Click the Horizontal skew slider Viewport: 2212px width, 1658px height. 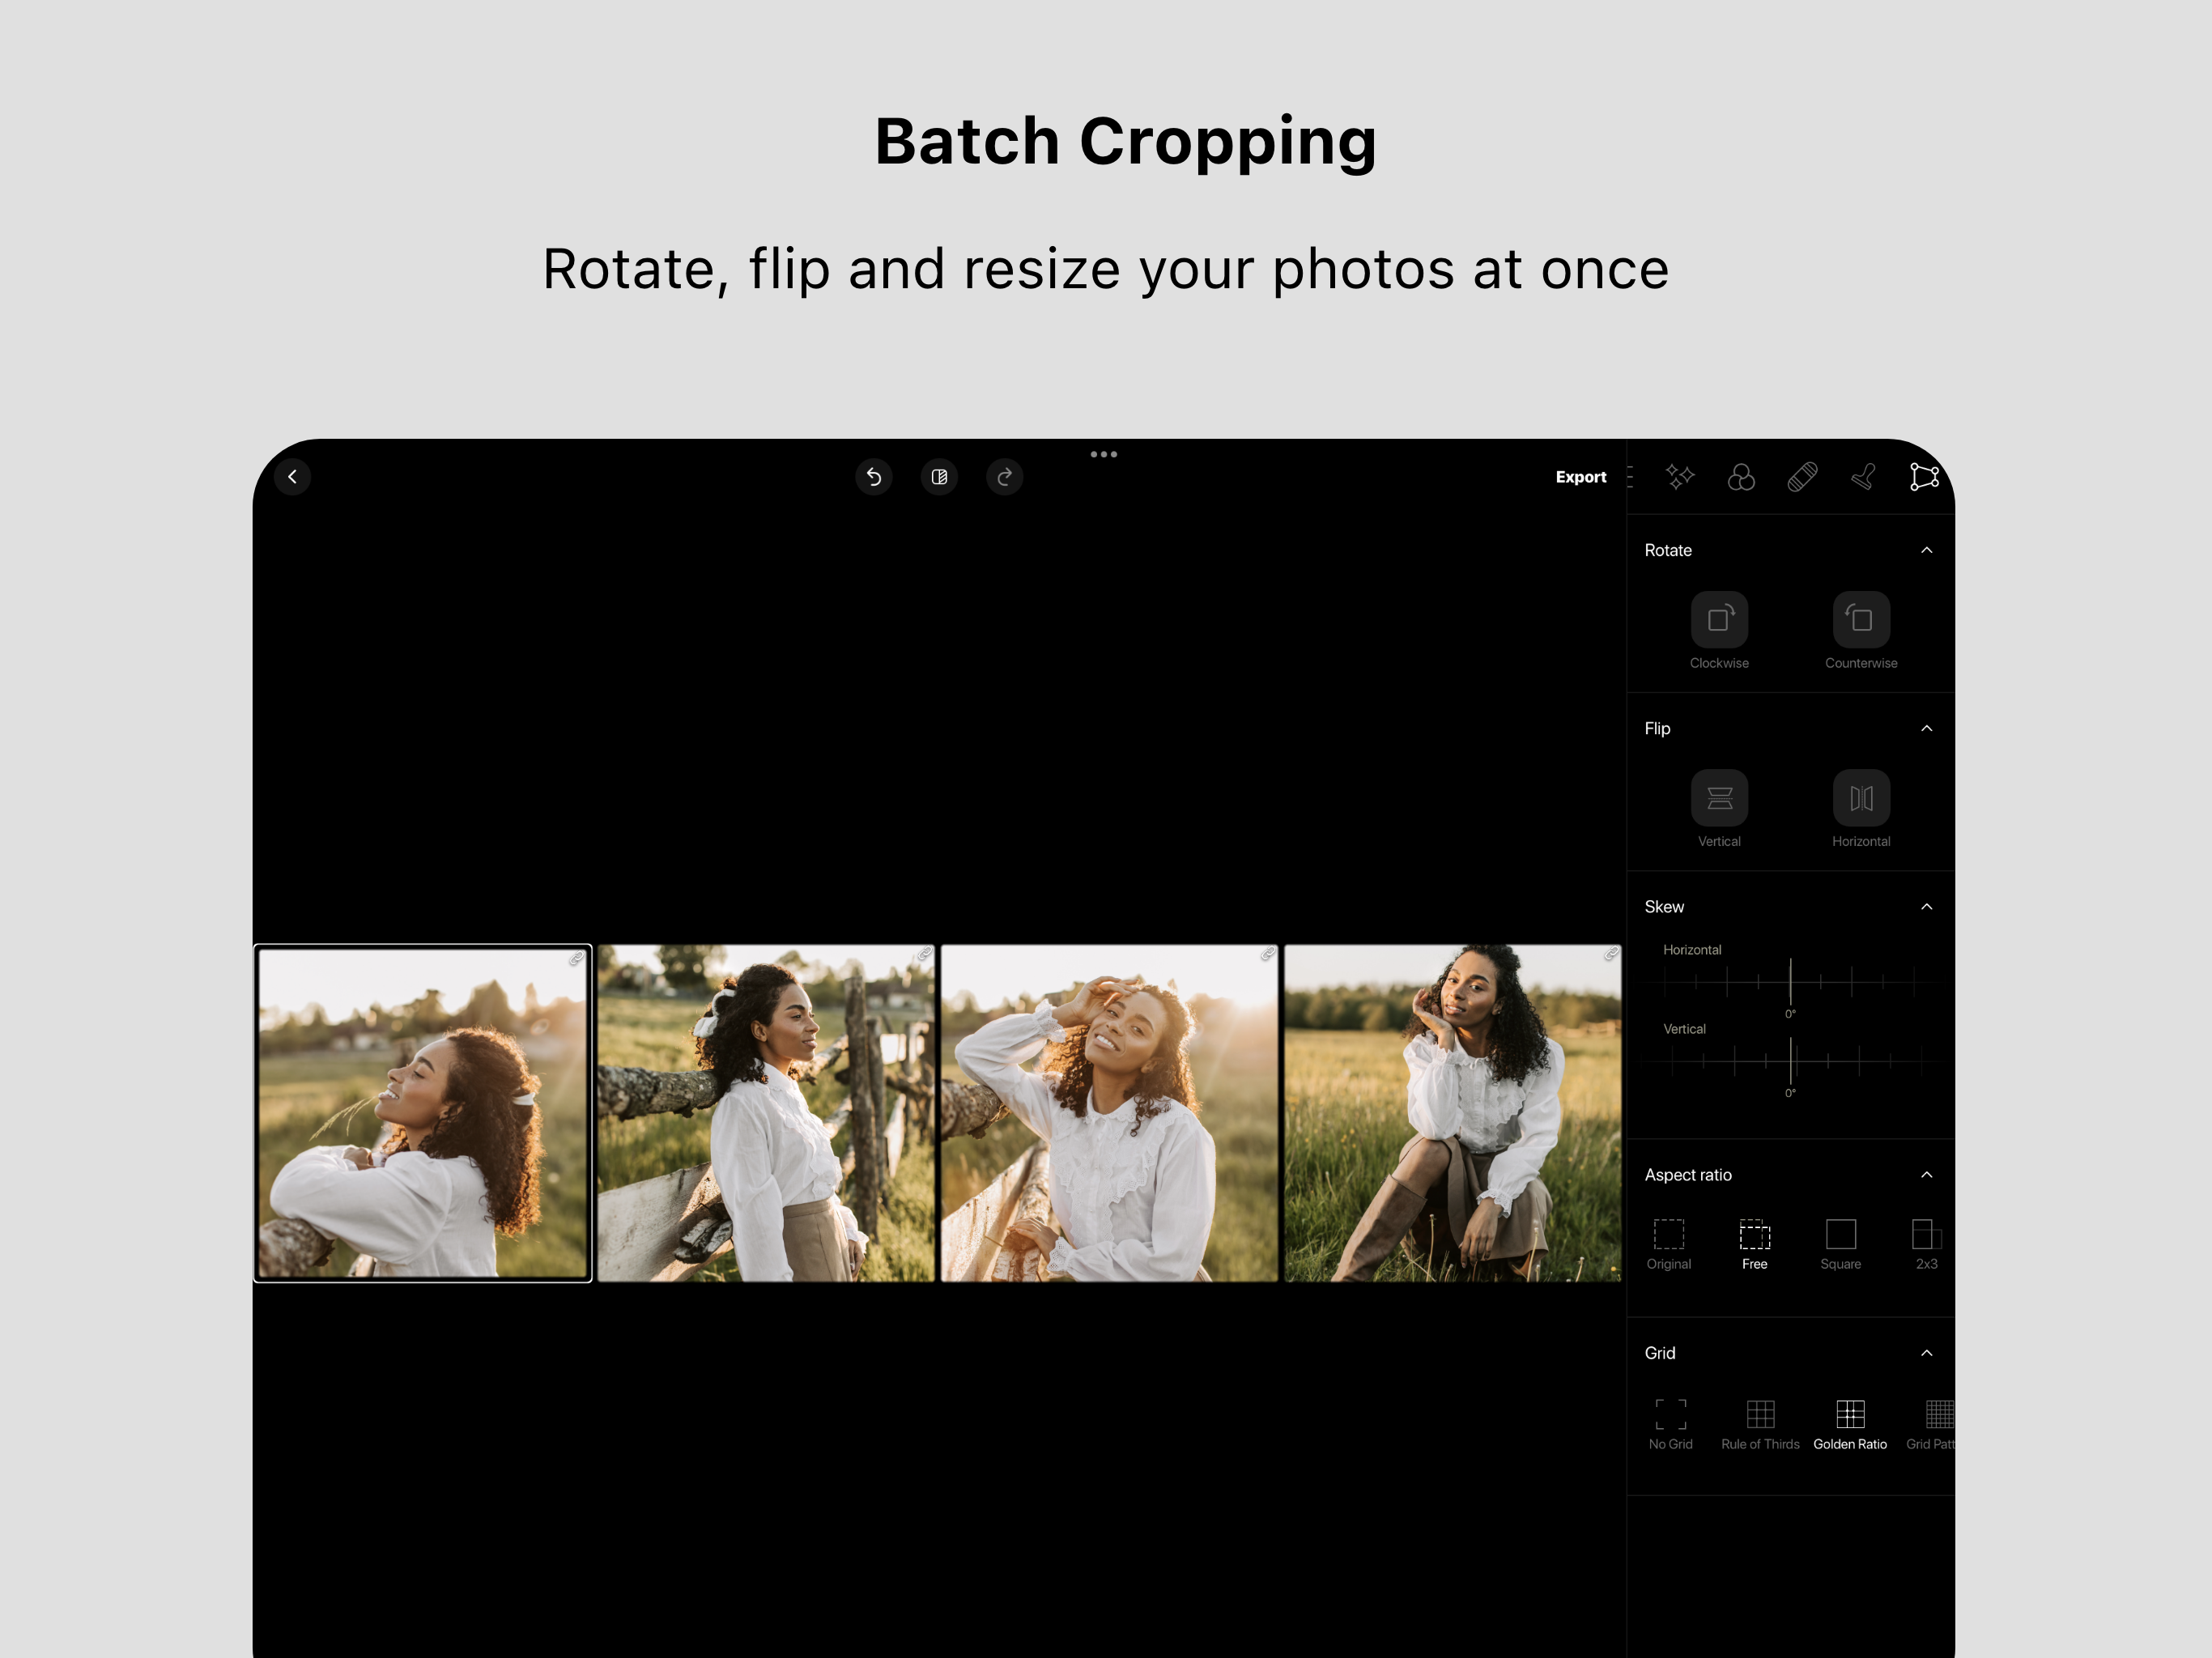click(1789, 982)
